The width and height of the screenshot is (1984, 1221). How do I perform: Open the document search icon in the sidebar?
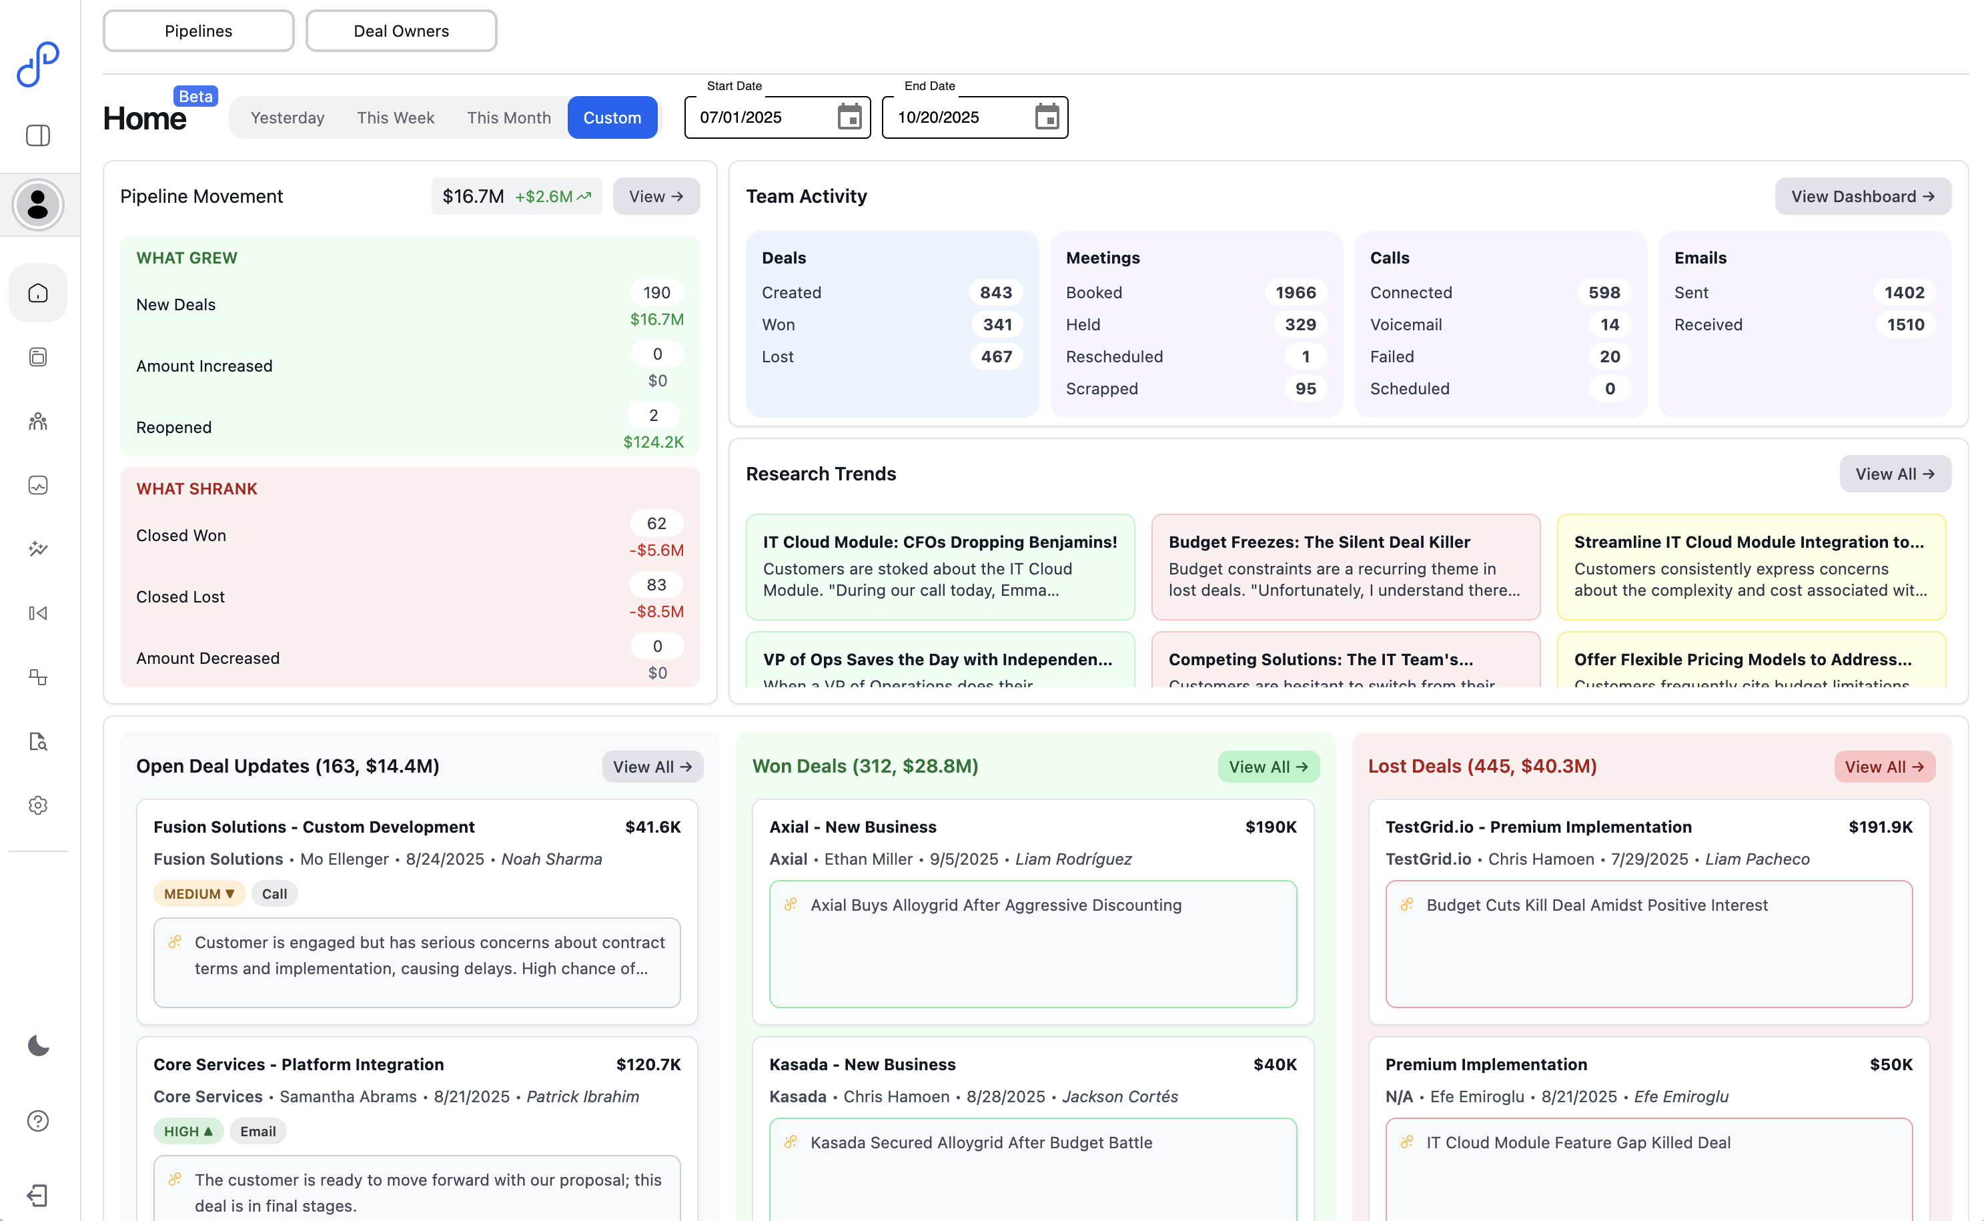(37, 741)
